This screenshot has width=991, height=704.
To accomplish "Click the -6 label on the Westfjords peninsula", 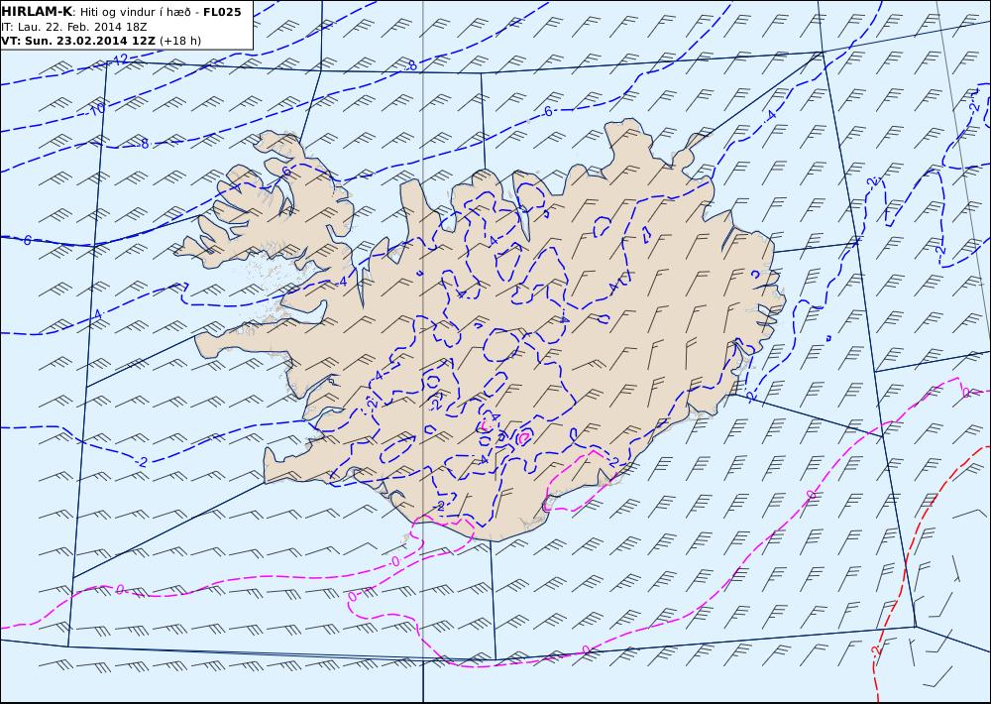I will [x=285, y=172].
